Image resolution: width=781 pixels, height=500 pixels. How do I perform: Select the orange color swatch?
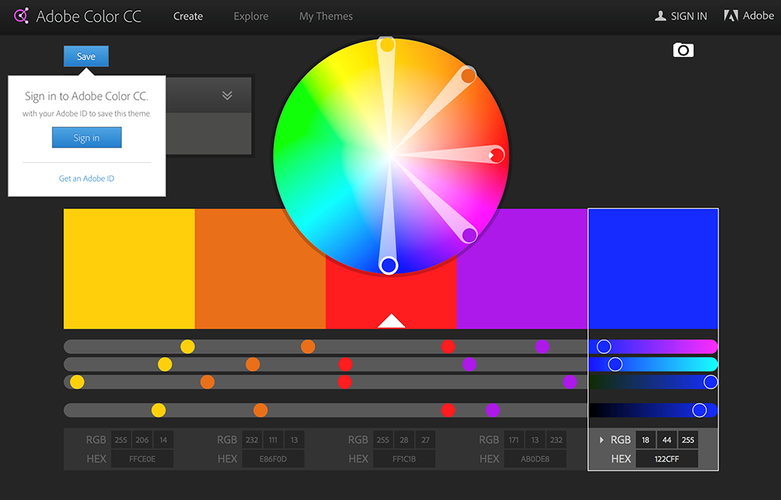tap(259, 268)
